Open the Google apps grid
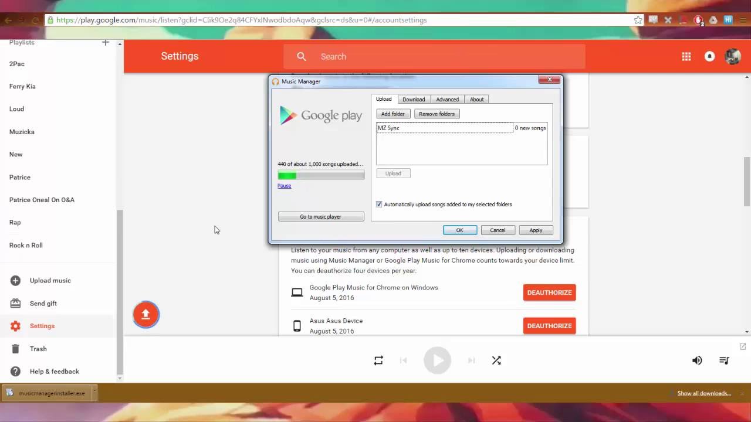Viewport: 751px width, 422px height. pyautogui.click(x=686, y=56)
